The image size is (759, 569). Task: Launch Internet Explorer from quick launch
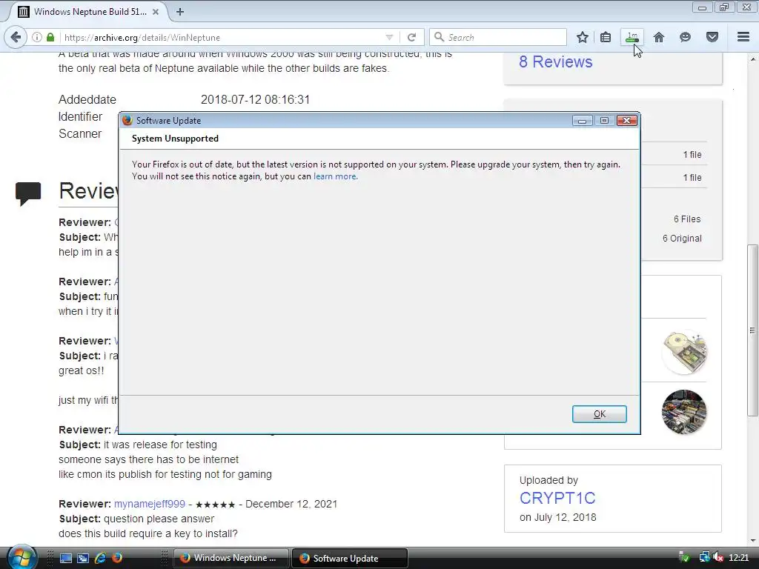coord(100,559)
